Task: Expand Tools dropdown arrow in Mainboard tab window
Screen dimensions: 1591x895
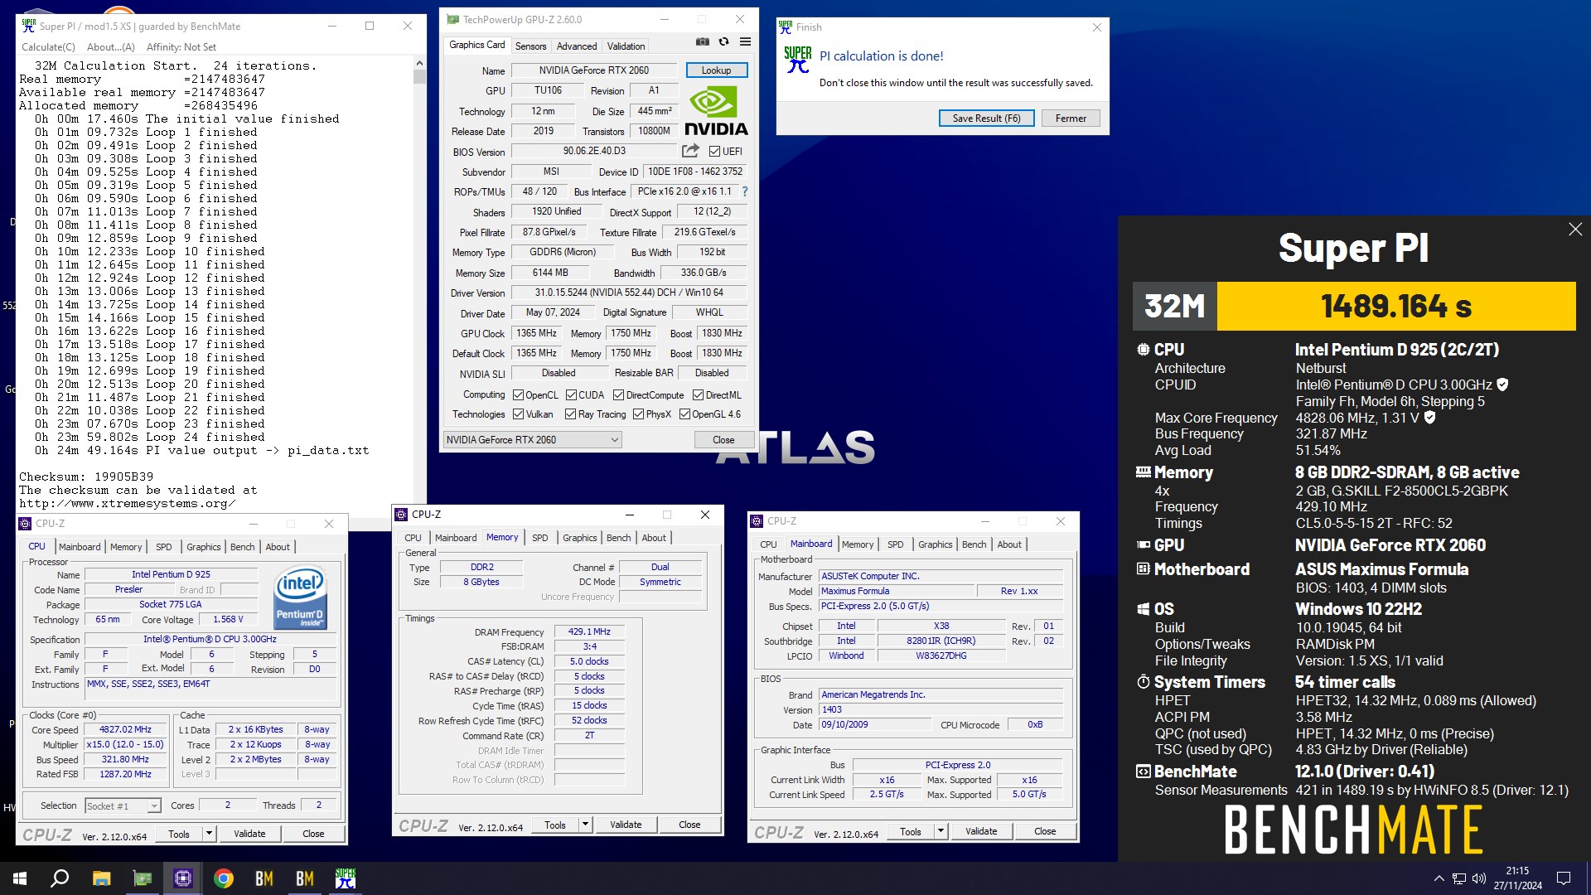Action: 941,831
